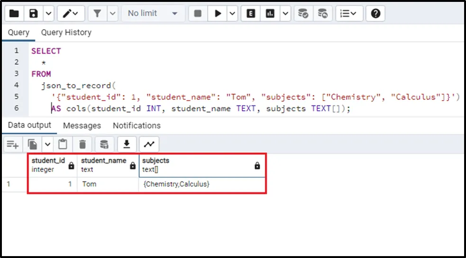The width and height of the screenshot is (466, 258).
Task: Open query tool help question mark icon
Action: pyautogui.click(x=375, y=14)
